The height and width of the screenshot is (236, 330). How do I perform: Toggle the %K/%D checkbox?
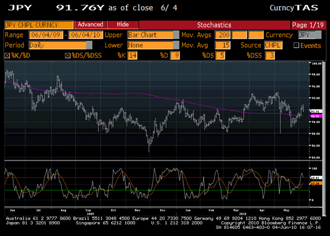click(7, 56)
